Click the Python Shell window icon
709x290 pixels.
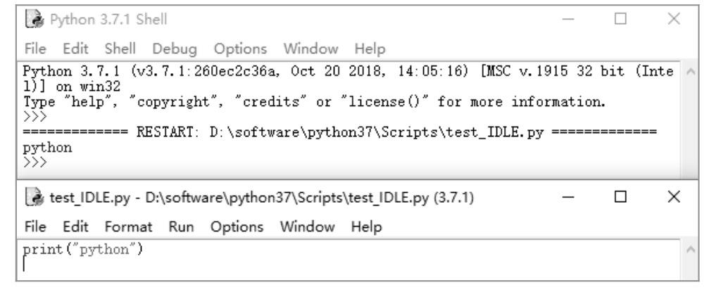point(34,20)
